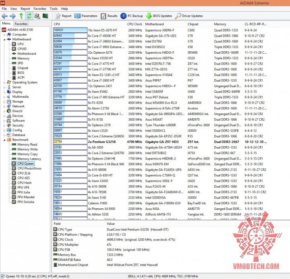Select the SPD tree item
Screen dimensions: 290x279
click(x=17, y=63)
